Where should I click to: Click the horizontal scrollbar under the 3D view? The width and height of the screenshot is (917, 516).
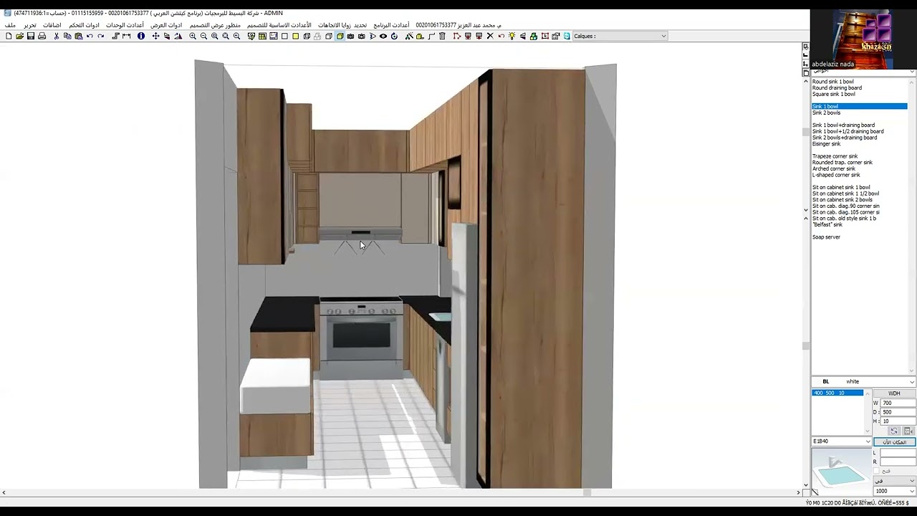click(x=401, y=492)
